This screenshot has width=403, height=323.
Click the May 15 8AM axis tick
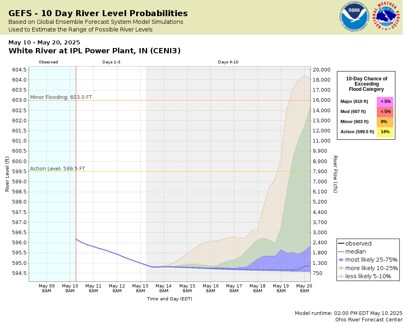pyautogui.click(x=187, y=288)
